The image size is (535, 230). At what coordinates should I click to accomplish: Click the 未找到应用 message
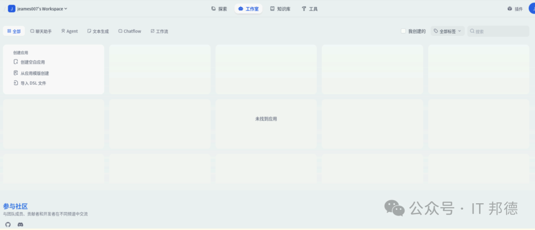(266, 119)
